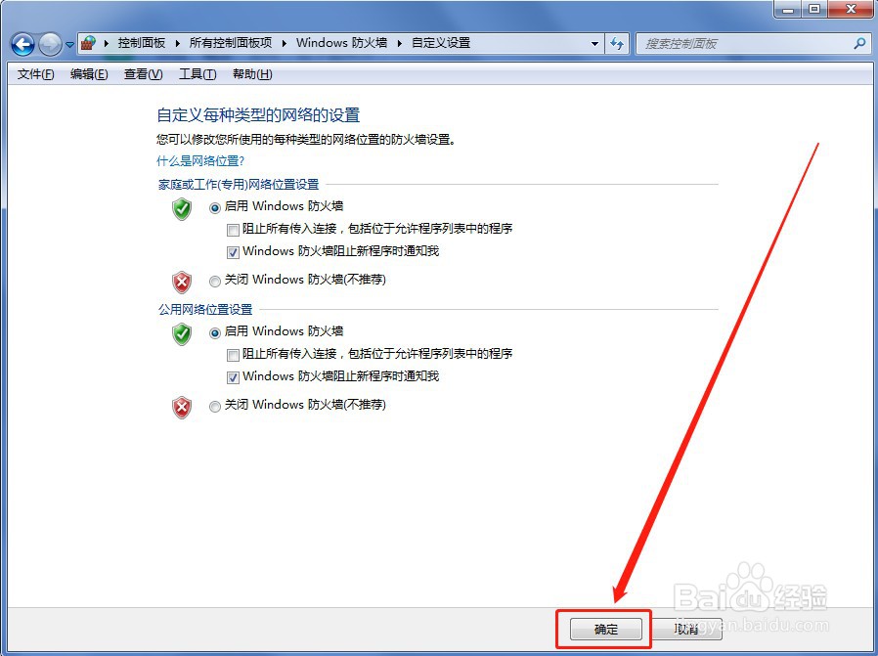Open the 编辑(E) menu

(x=89, y=74)
